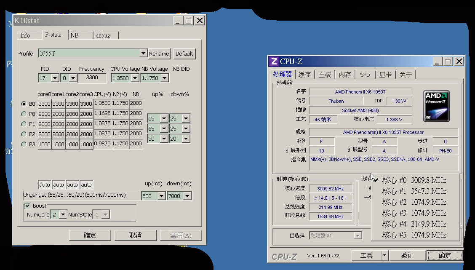The height and width of the screenshot is (270, 475).
Task: Click the Frequency field showing 3300
Action: pos(92,78)
